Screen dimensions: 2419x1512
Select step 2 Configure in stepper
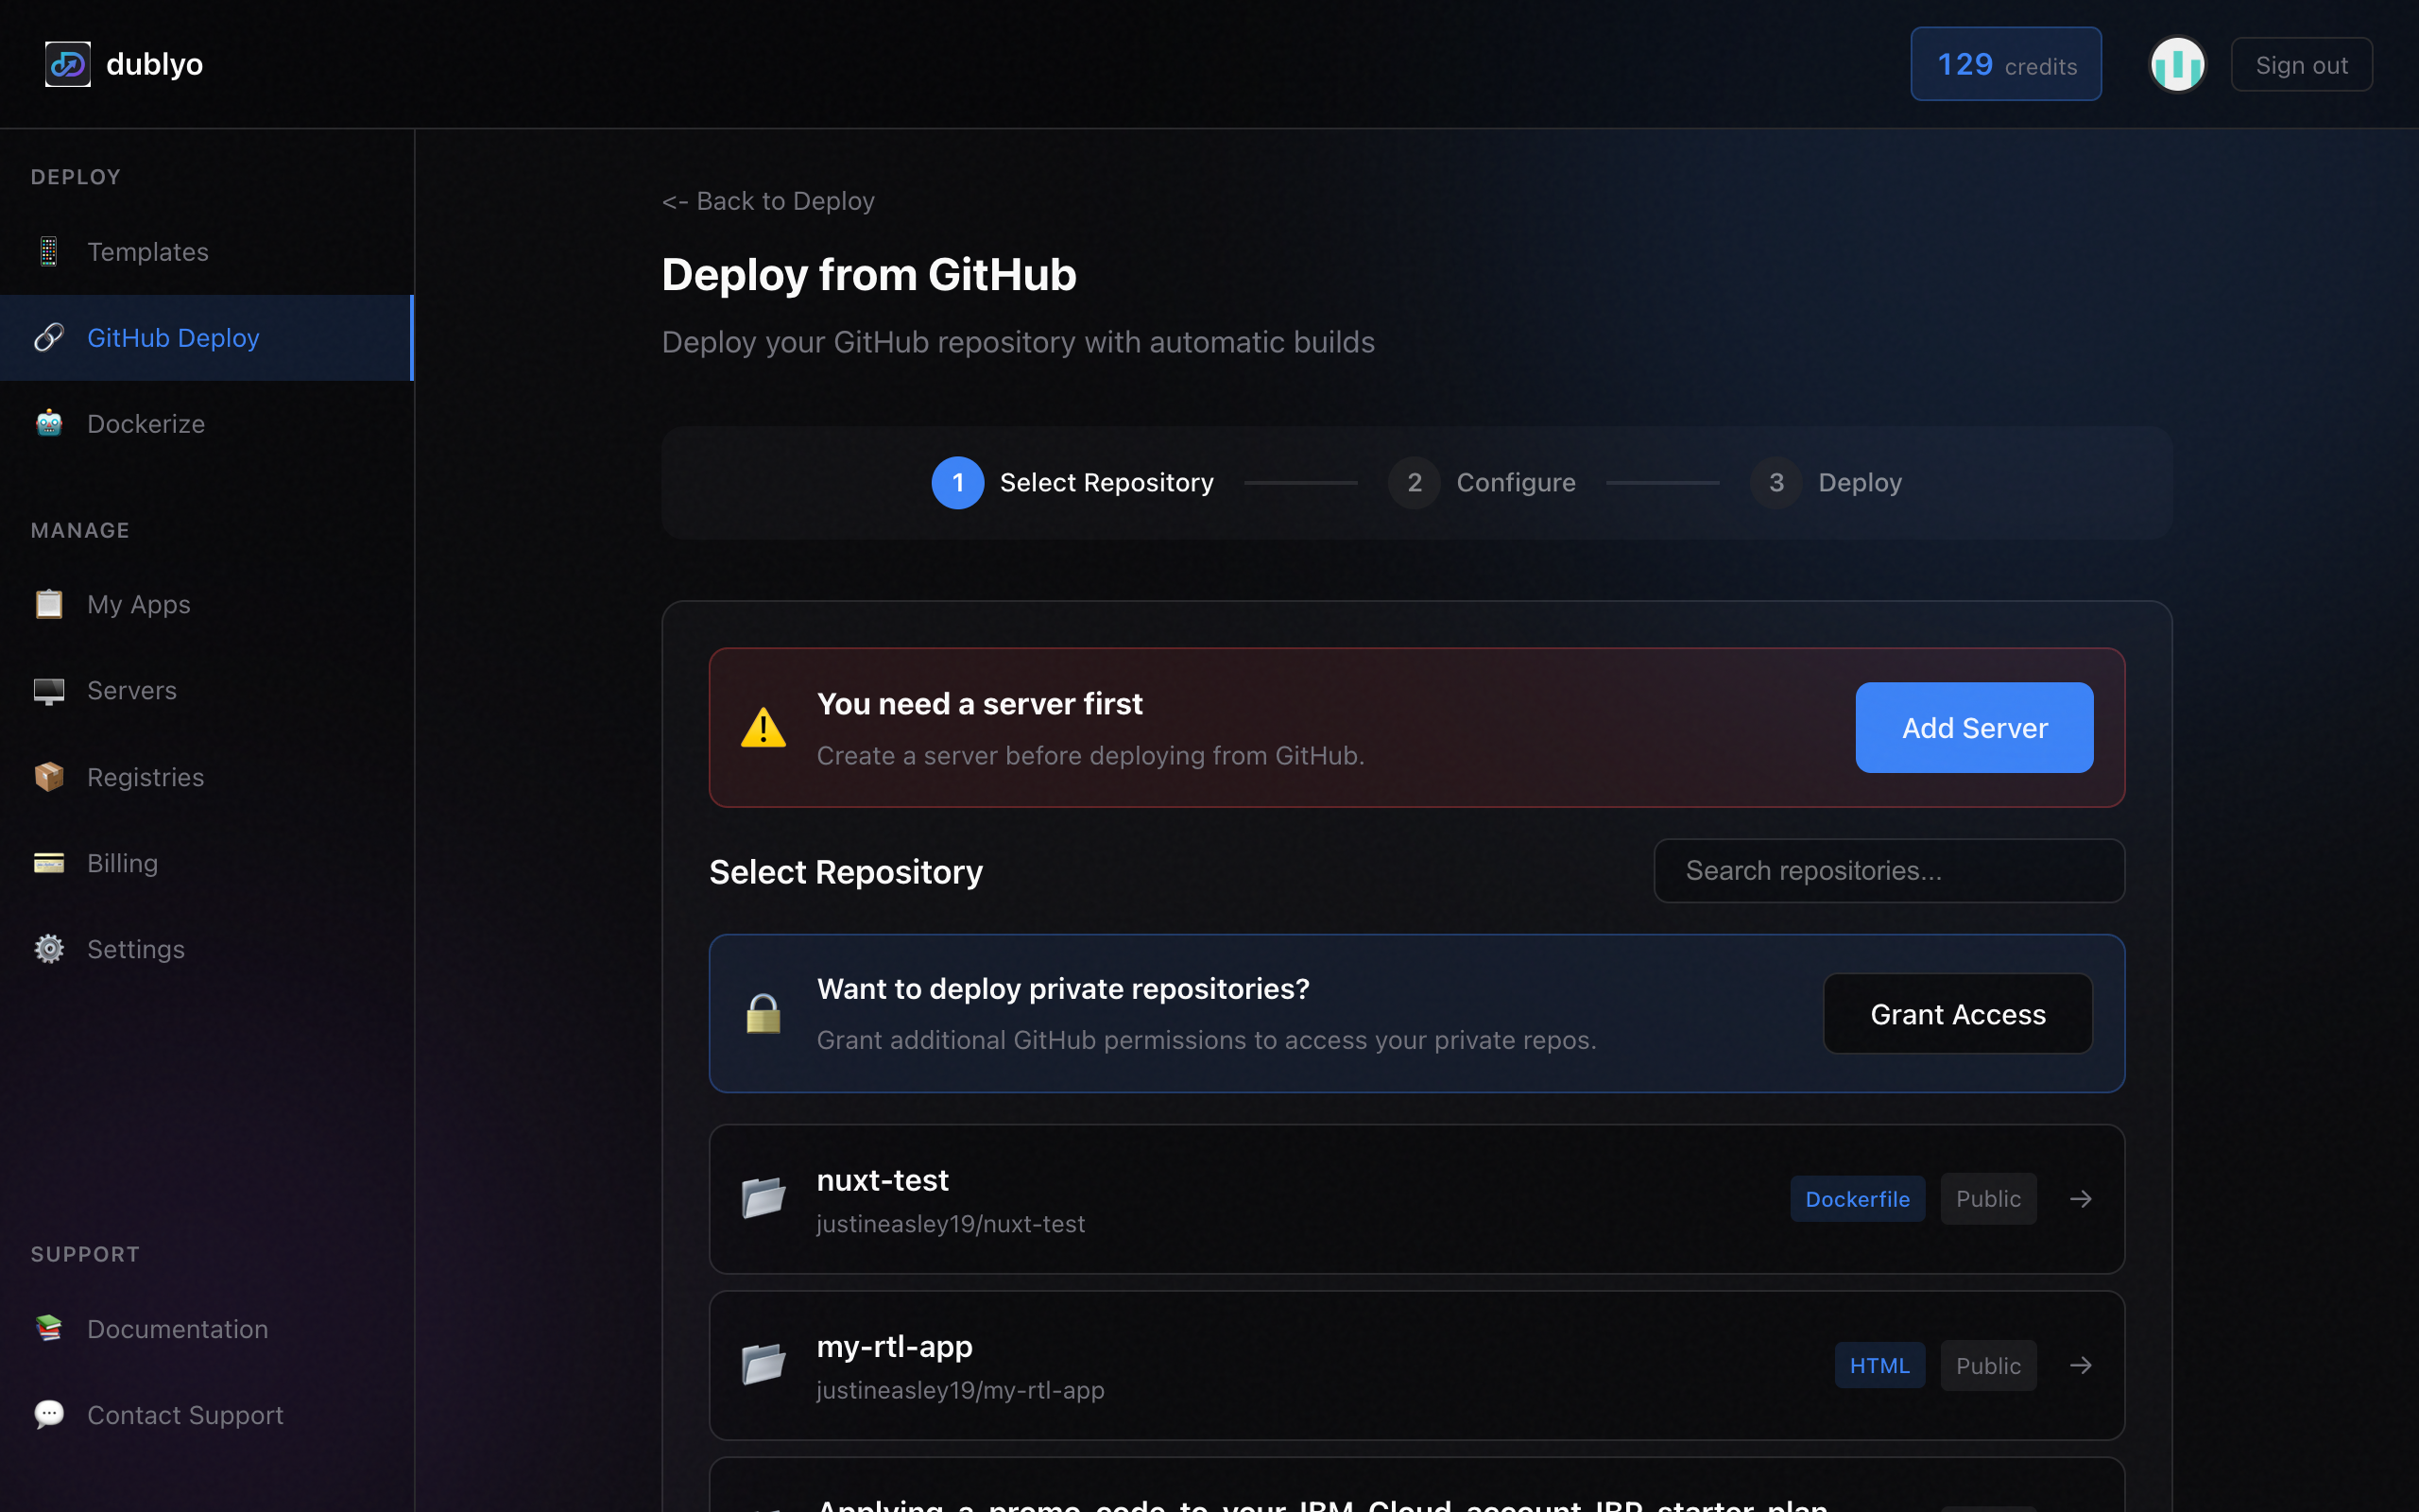tap(1482, 483)
